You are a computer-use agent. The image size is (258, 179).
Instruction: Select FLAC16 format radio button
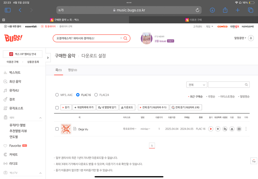(78, 95)
